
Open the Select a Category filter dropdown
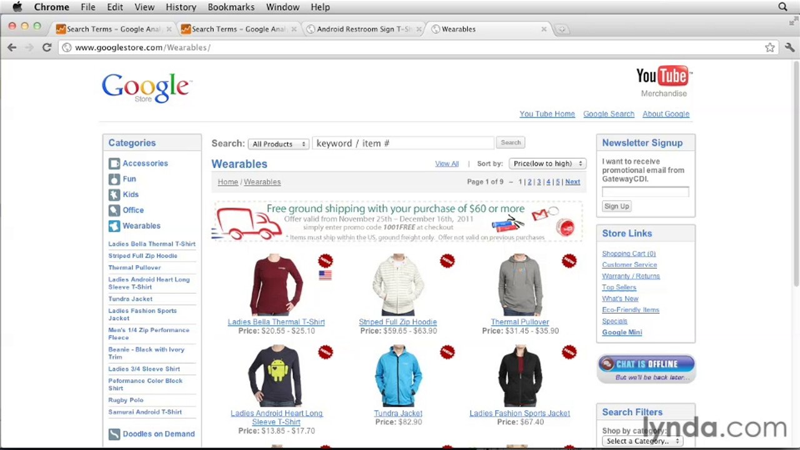pyautogui.click(x=642, y=441)
